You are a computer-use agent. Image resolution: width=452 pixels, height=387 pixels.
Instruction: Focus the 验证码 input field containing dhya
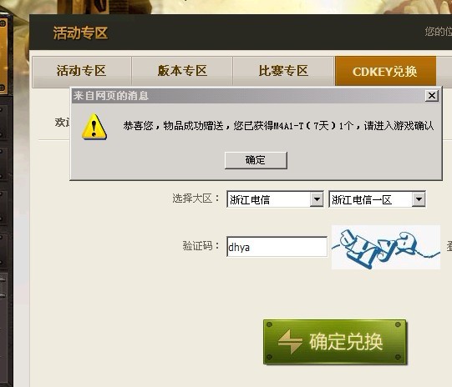click(x=277, y=247)
